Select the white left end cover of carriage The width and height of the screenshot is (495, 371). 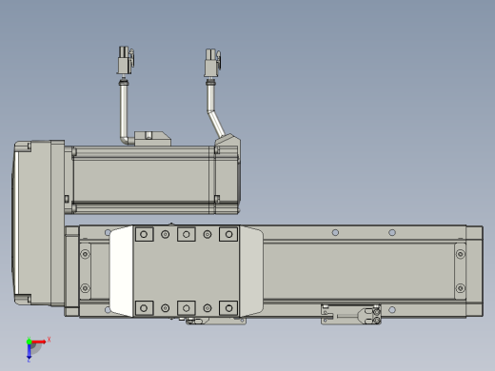tap(121, 271)
